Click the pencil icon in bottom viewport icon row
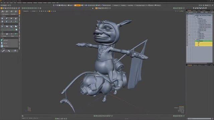Viewport: 214px width, 120px height. (x=110, y=116)
